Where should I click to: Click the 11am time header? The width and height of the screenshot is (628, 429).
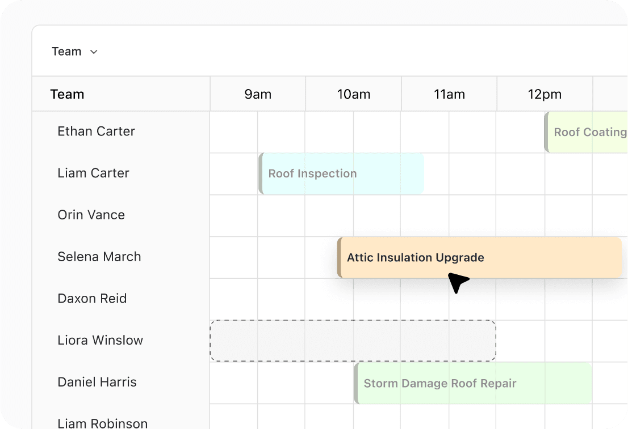(449, 94)
